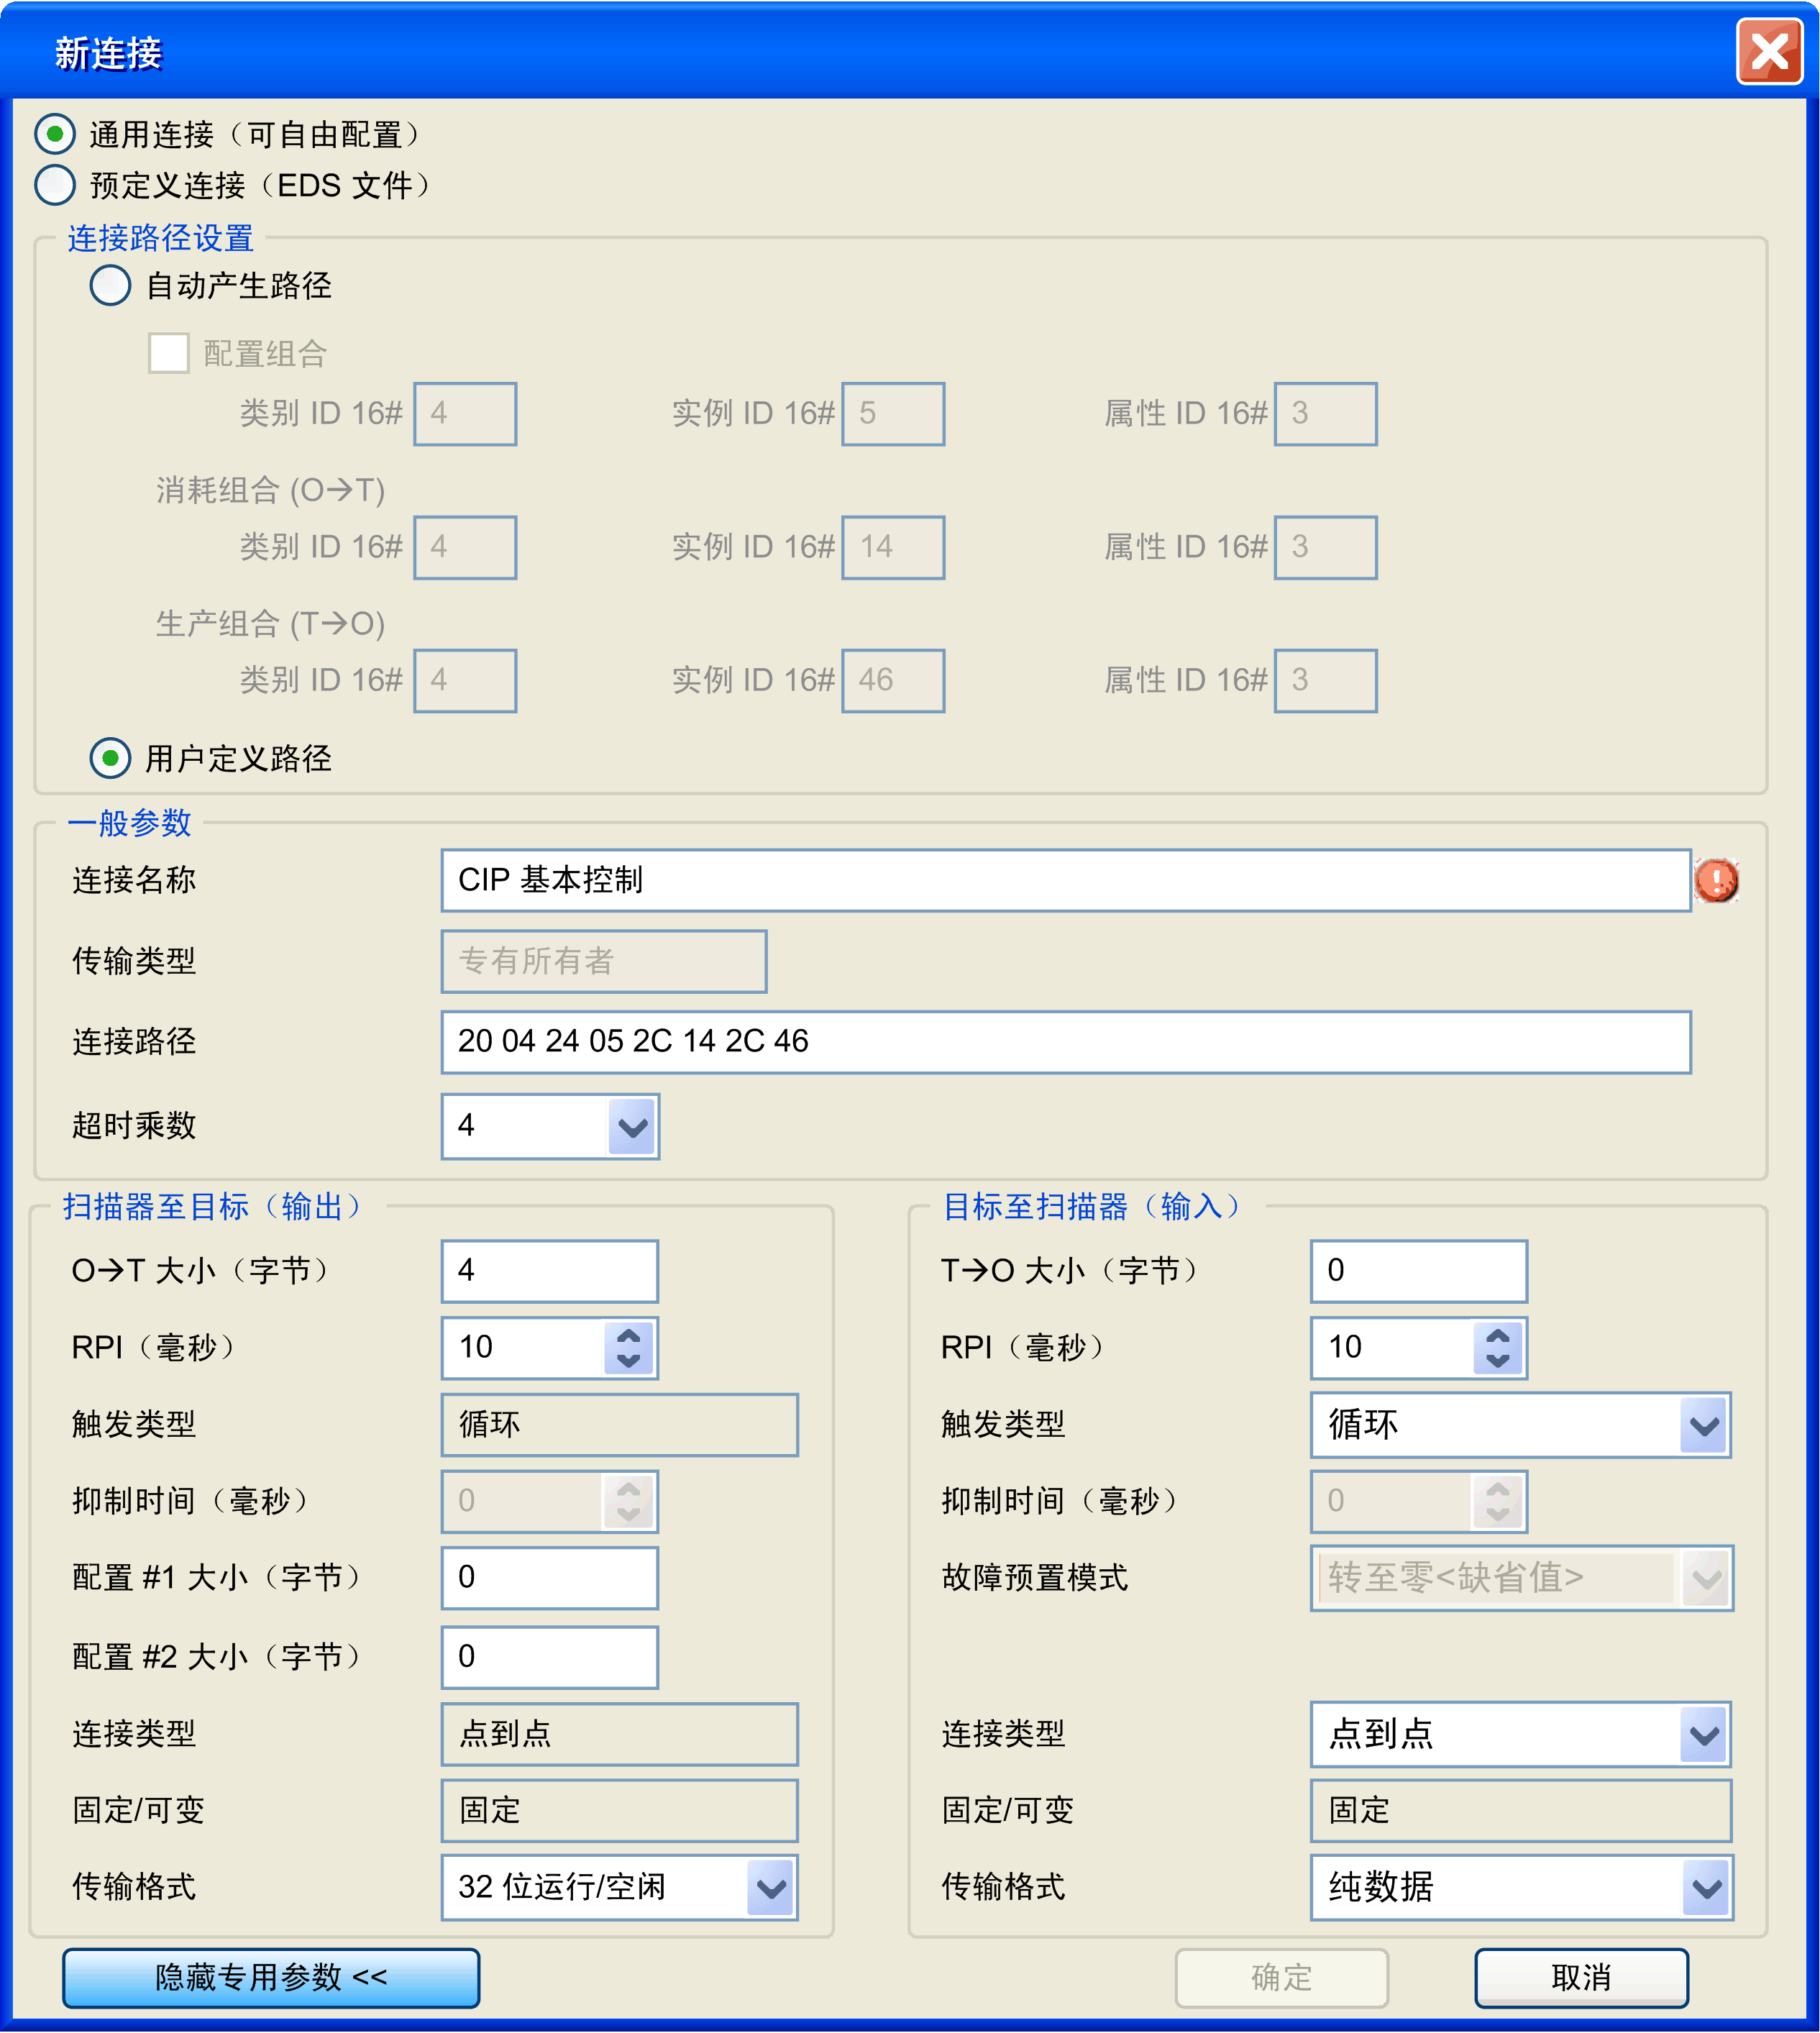Screen dimensions: 1820x2033
Task: Decrease T→O RPI with down arrow
Action: [x=1497, y=1360]
